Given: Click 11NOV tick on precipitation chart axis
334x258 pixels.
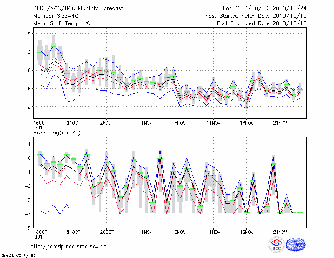Looking at the screenshot, I should (x=213, y=232).
